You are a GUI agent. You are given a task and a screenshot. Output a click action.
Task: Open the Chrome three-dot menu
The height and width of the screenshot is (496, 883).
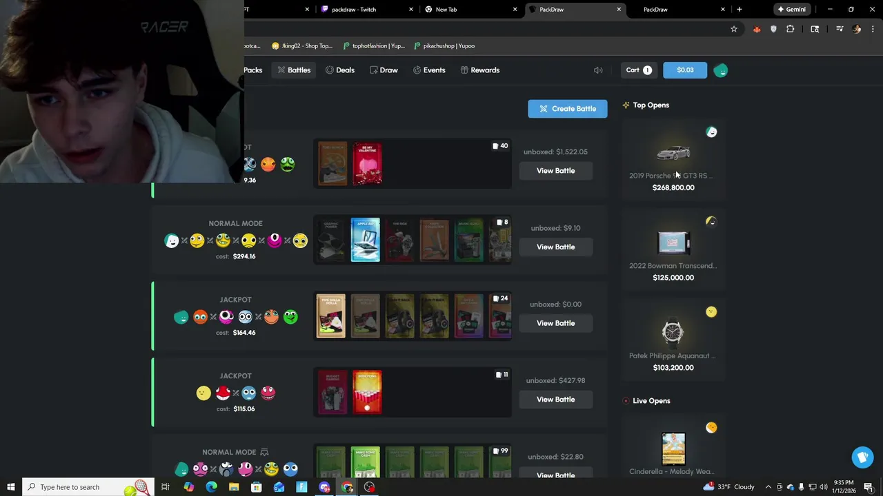pyautogui.click(x=873, y=29)
